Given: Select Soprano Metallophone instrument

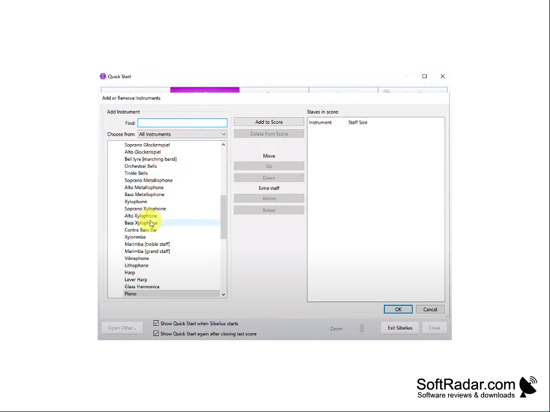Looking at the screenshot, I should pos(149,181).
